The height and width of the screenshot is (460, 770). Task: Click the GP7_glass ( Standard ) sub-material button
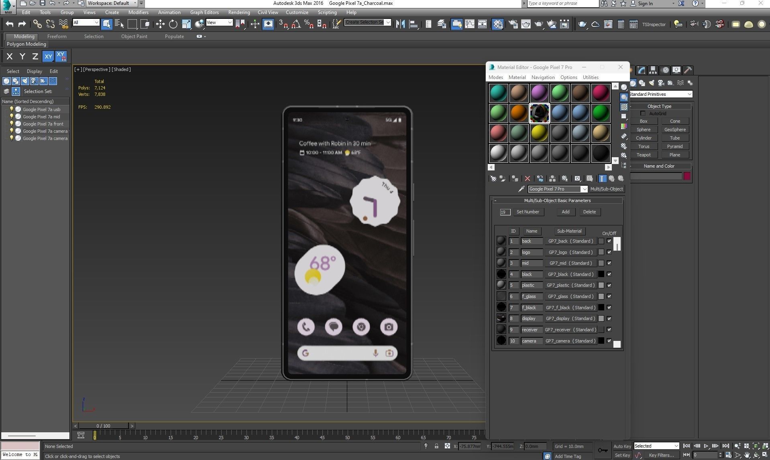click(570, 296)
